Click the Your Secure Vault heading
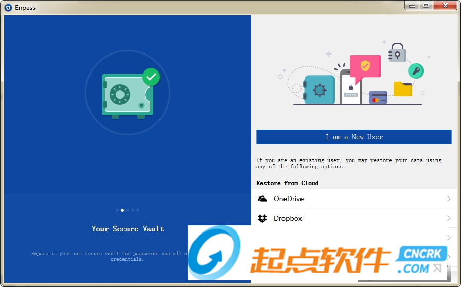 (x=128, y=229)
